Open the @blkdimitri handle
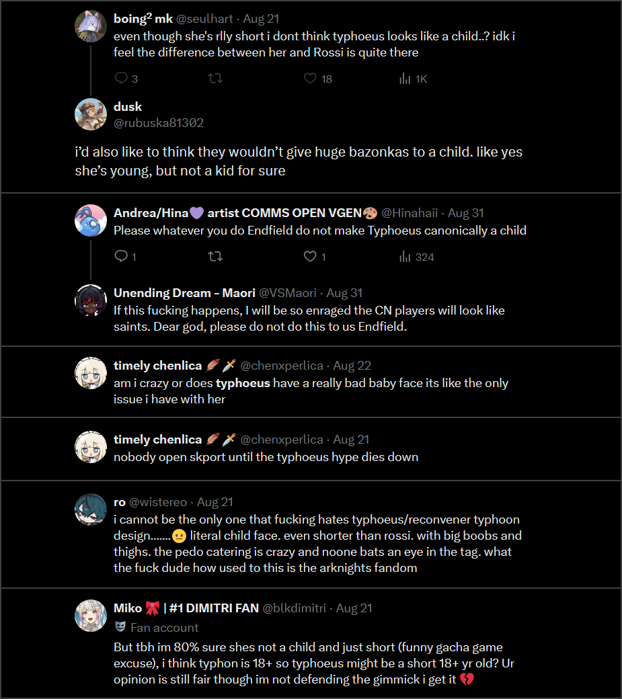Image resolution: width=622 pixels, height=699 pixels. pos(294,608)
